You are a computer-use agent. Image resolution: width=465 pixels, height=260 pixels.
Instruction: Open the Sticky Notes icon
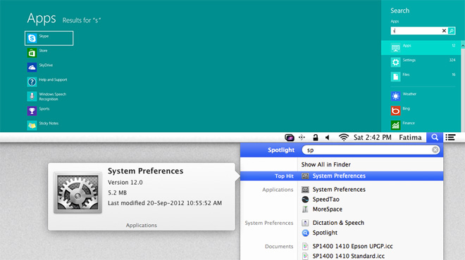coord(32,125)
